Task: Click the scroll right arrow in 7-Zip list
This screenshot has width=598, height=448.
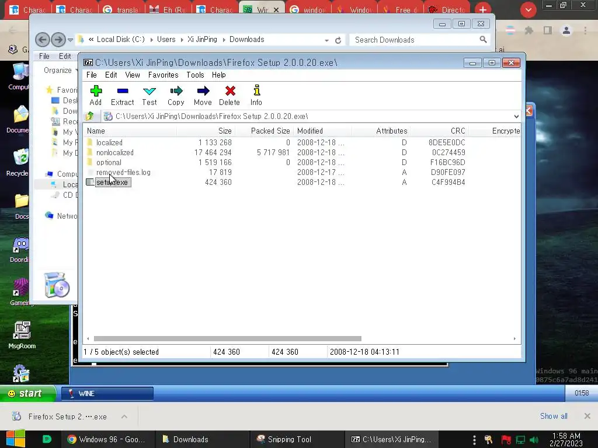Action: coord(514,338)
